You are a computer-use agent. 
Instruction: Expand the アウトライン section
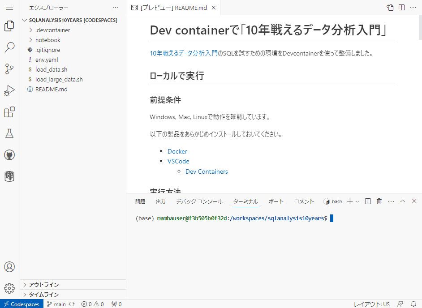pos(43,285)
